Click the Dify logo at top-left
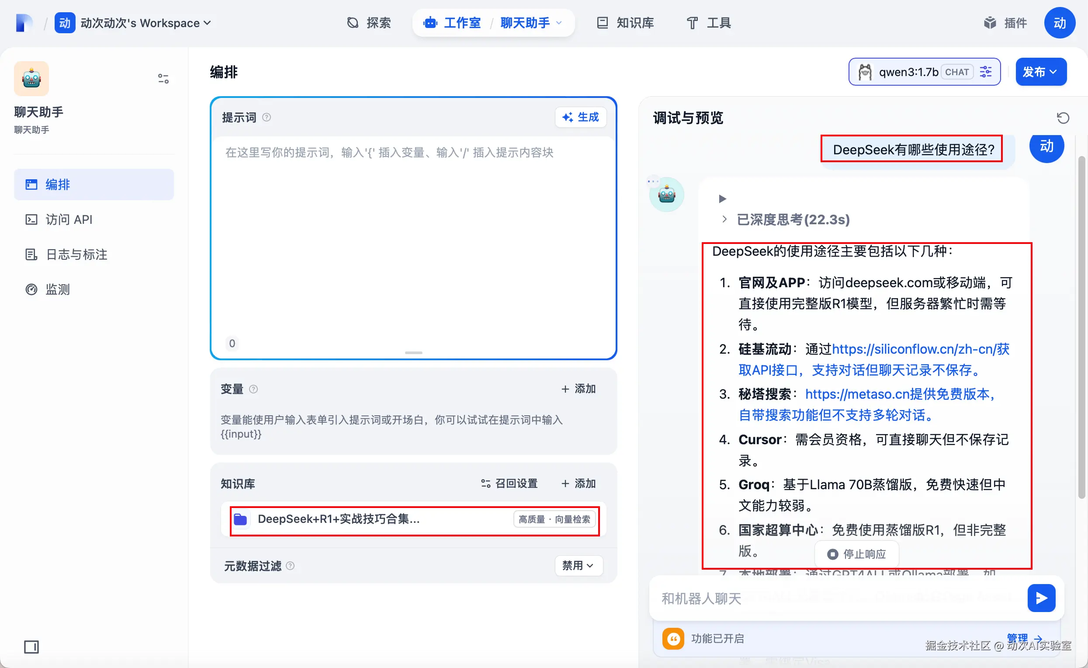Screen dimensions: 1088x668 (24, 23)
